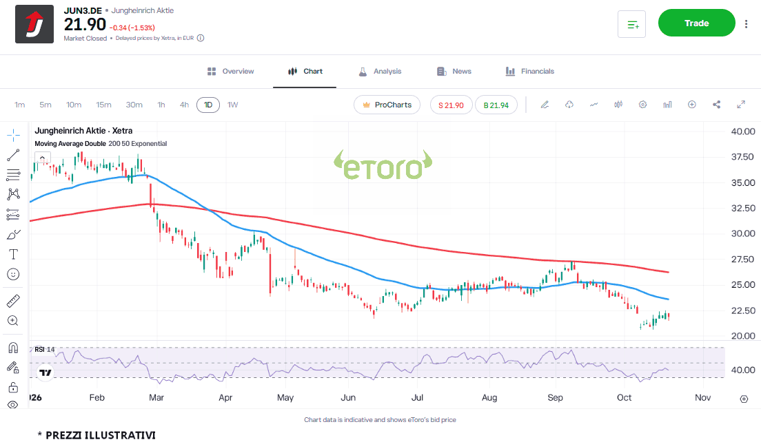Image resolution: width=761 pixels, height=442 pixels.
Task: Click the green Trade button
Action: [x=696, y=23]
